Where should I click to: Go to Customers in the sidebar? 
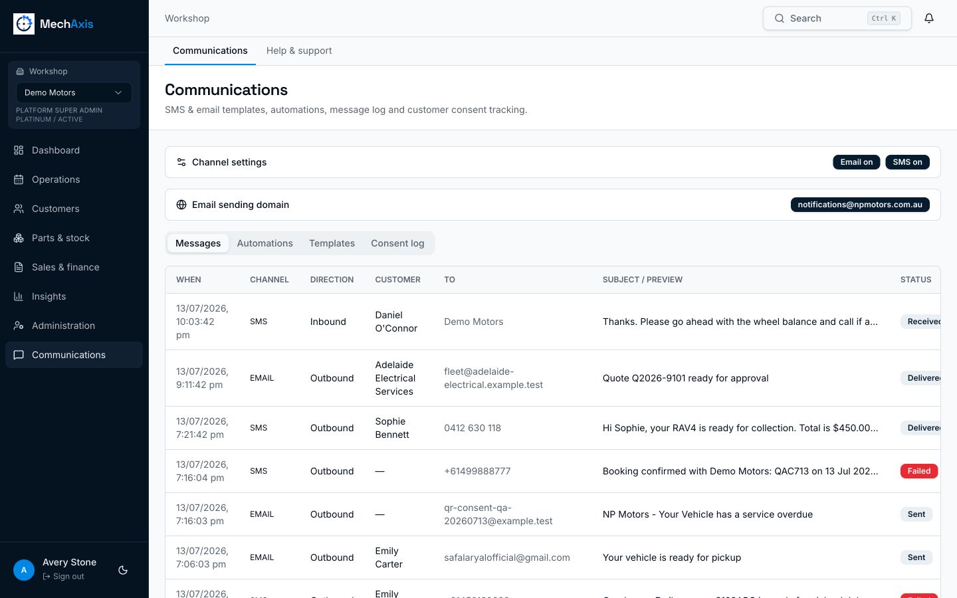click(74, 209)
